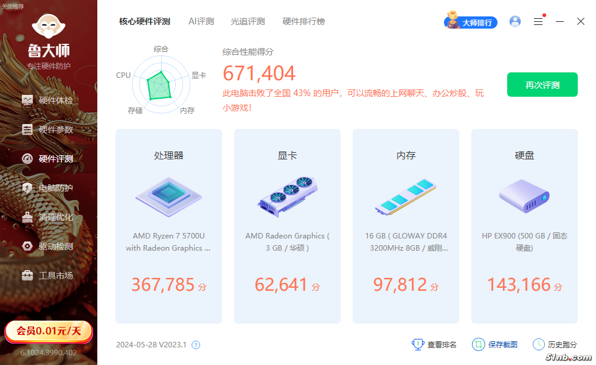Select the 处理器 score card

(x=168, y=226)
